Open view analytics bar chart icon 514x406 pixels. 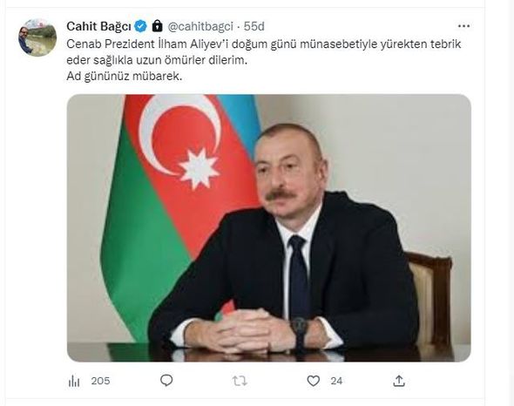74,381
